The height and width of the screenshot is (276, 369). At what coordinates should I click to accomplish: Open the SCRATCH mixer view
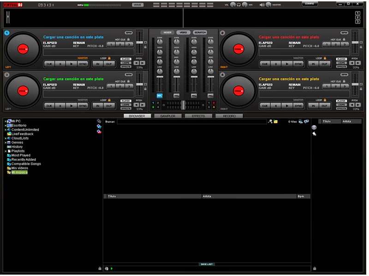click(199, 33)
